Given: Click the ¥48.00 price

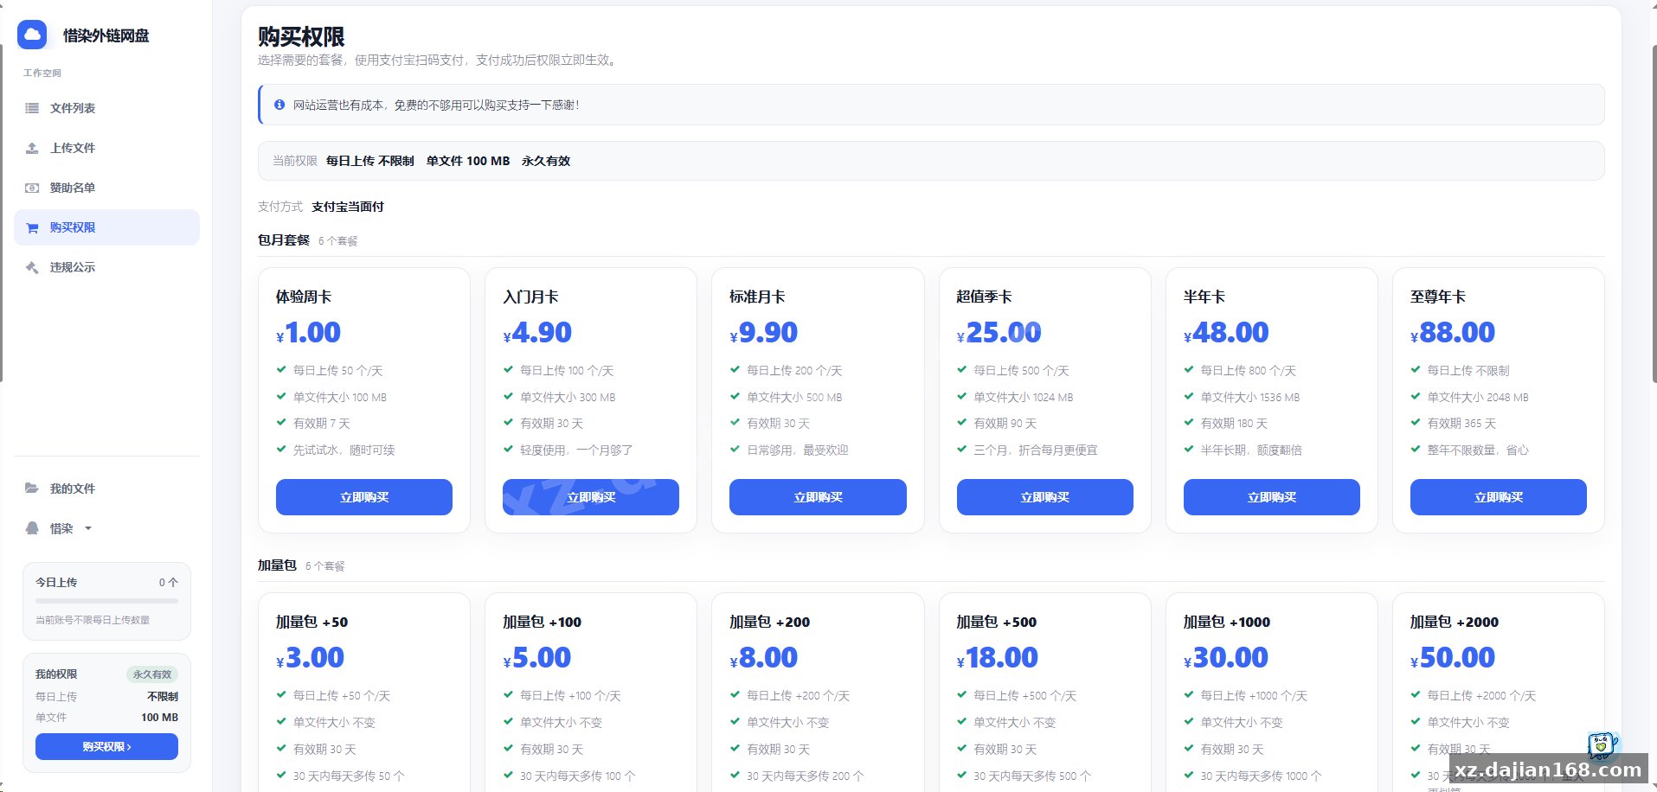Looking at the screenshot, I should point(1226,333).
